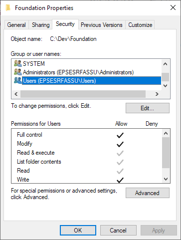This screenshot has height=240, width=181.
Task: Click the Edit... permissions button
Action: pyautogui.click(x=148, y=108)
